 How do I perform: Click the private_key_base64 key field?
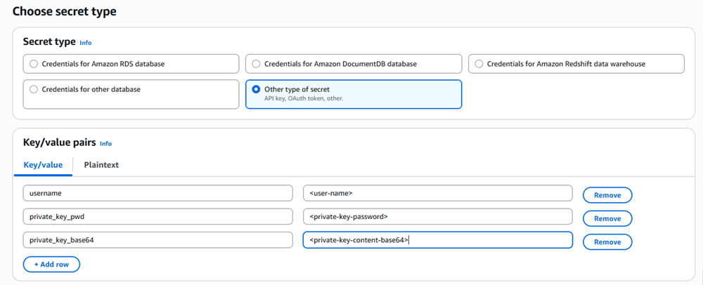coord(157,240)
